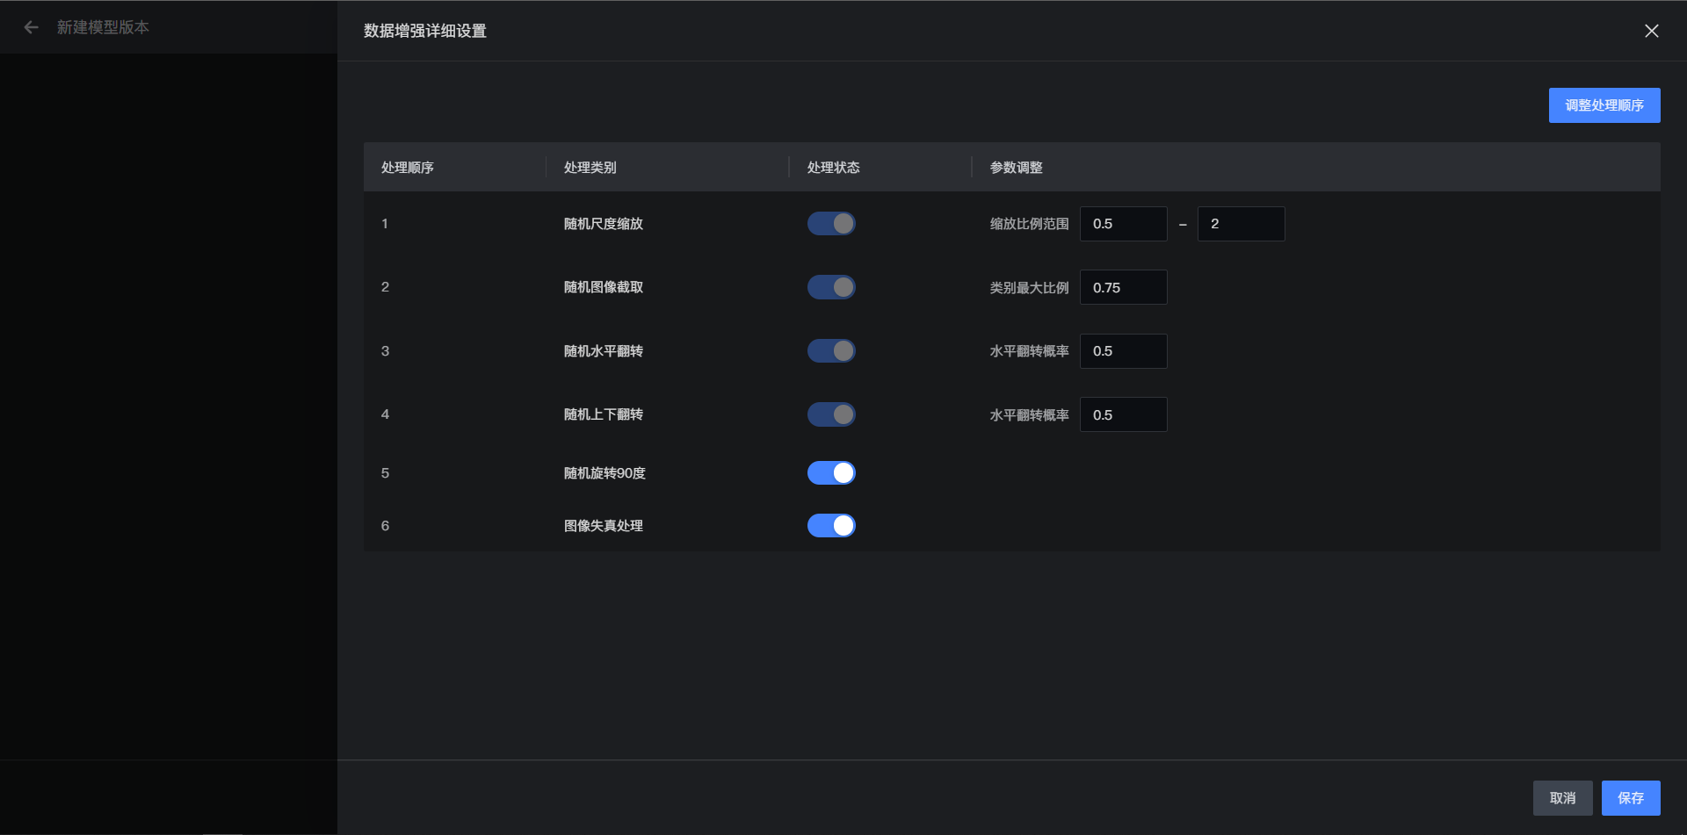Toggle the 随机水平翻转 switch
1687x835 pixels.
(x=831, y=351)
